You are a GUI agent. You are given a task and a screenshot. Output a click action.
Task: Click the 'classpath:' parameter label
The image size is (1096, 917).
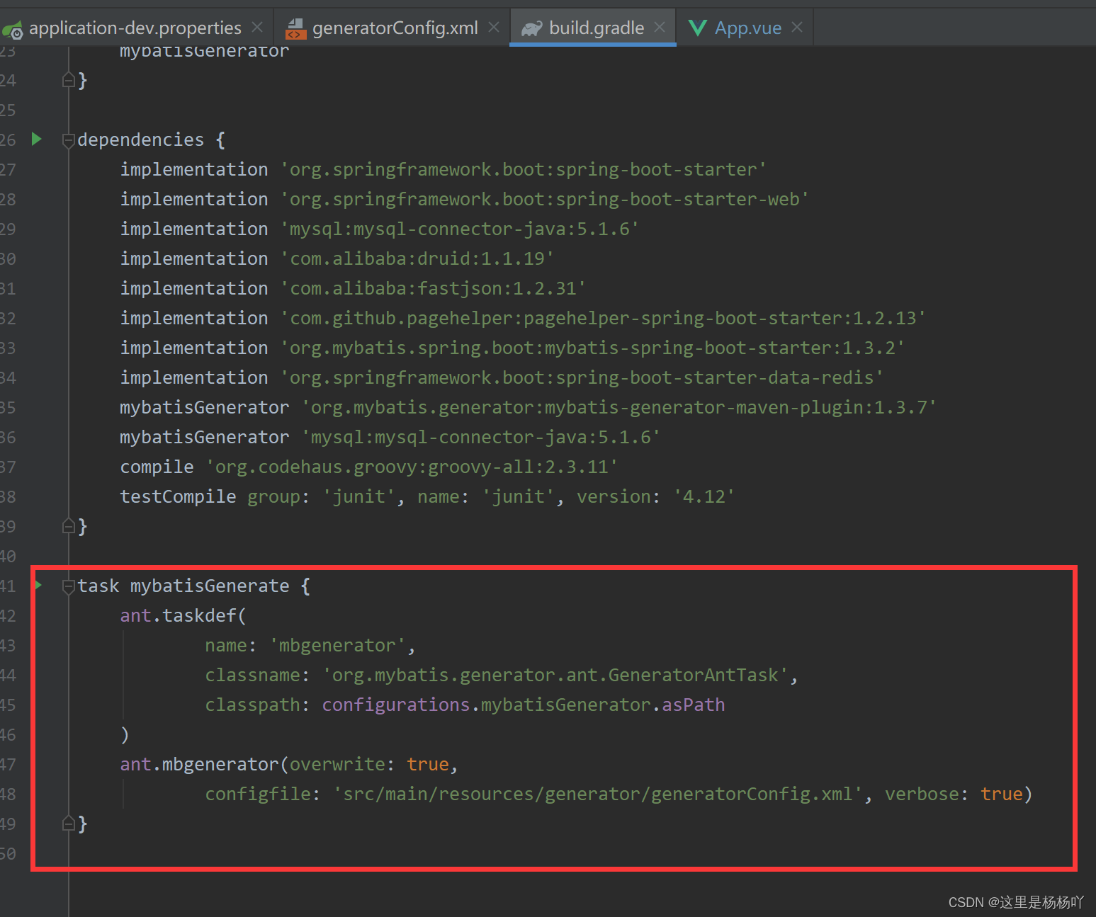(257, 705)
